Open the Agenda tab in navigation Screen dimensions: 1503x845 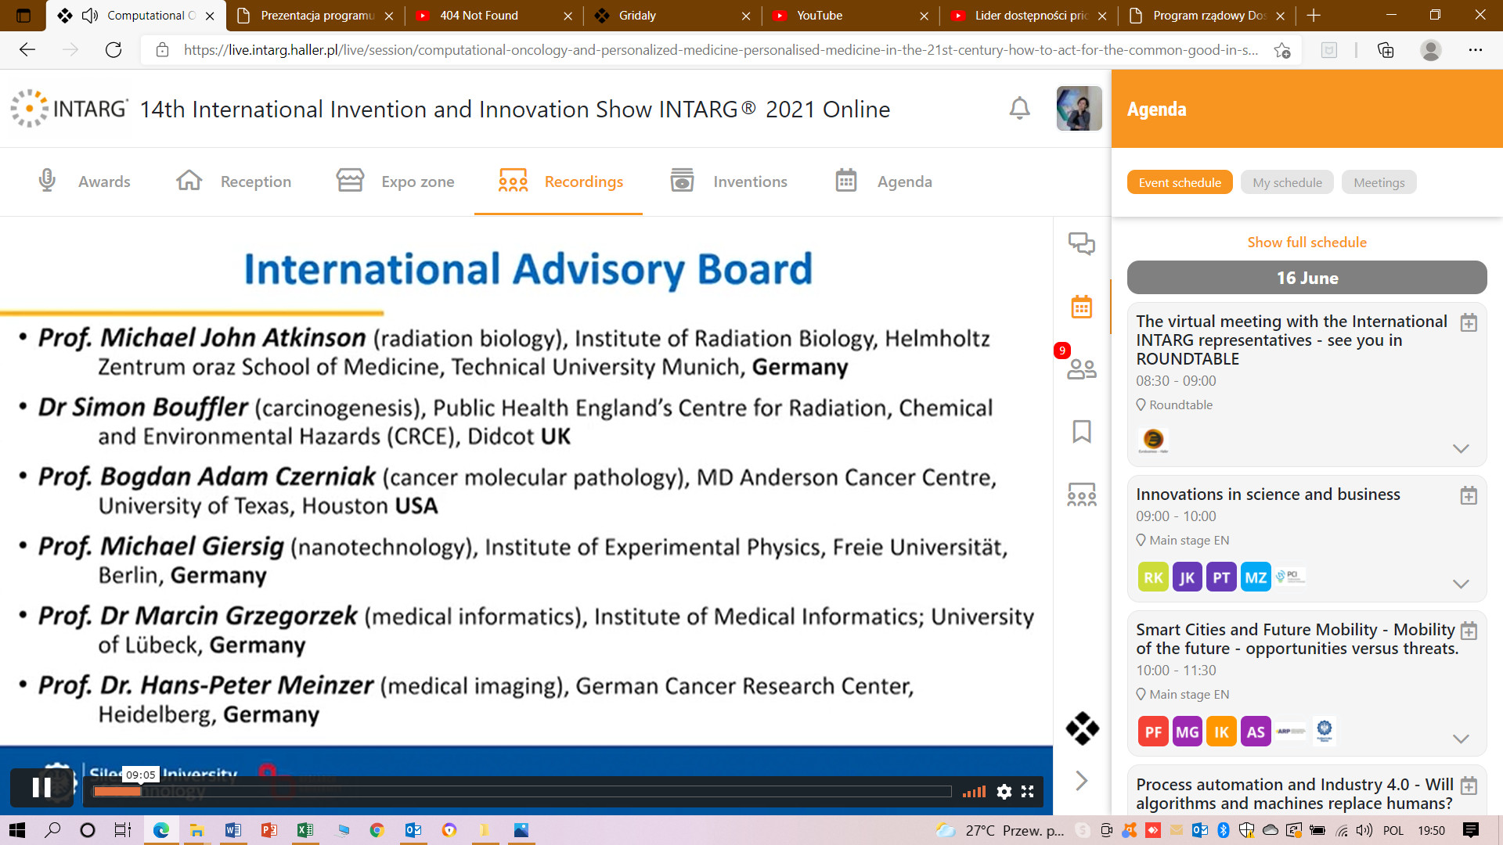coord(884,182)
